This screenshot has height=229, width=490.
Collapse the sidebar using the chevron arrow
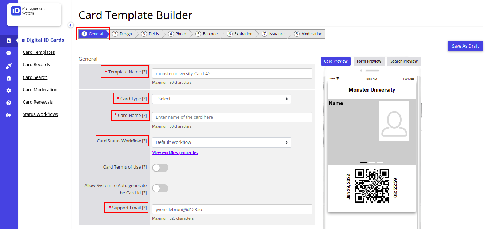click(x=70, y=25)
